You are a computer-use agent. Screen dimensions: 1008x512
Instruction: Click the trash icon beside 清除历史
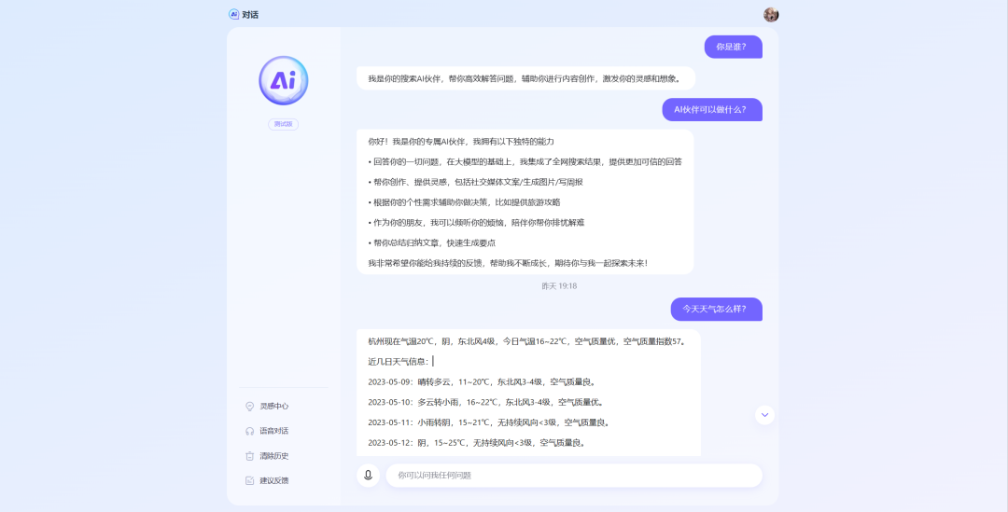click(249, 456)
